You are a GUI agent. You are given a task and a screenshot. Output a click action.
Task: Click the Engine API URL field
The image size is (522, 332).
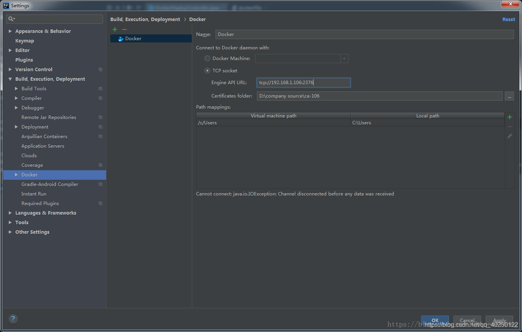(304, 83)
